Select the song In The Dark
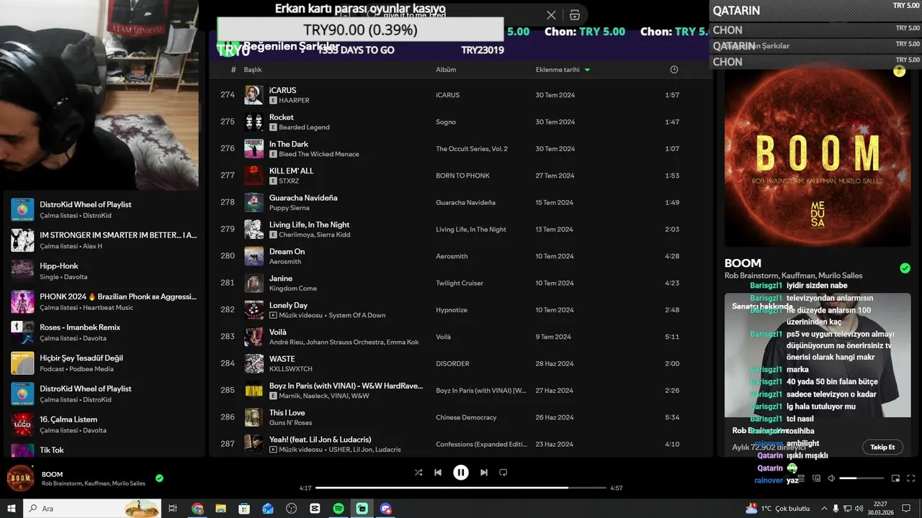 (289, 144)
